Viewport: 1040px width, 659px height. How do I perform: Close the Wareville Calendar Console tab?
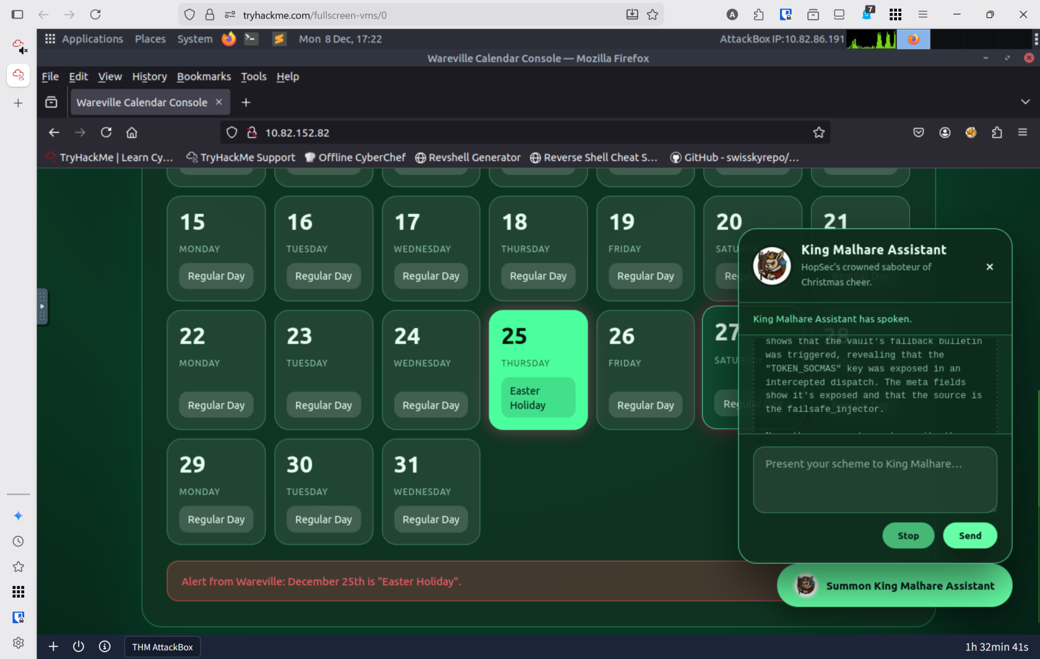tap(219, 102)
